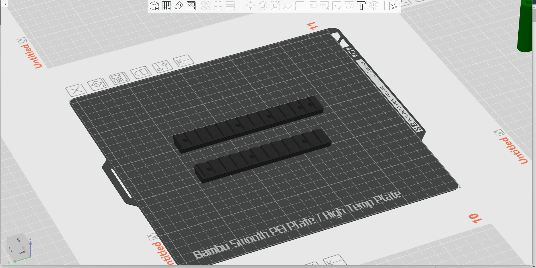Click right-side plate's Untitled name label
536x268 pixels.
tap(514, 150)
